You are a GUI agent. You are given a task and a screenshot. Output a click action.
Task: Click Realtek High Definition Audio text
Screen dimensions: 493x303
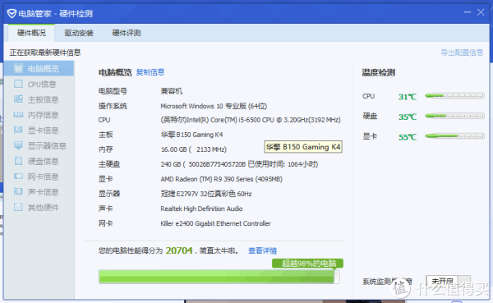(201, 209)
